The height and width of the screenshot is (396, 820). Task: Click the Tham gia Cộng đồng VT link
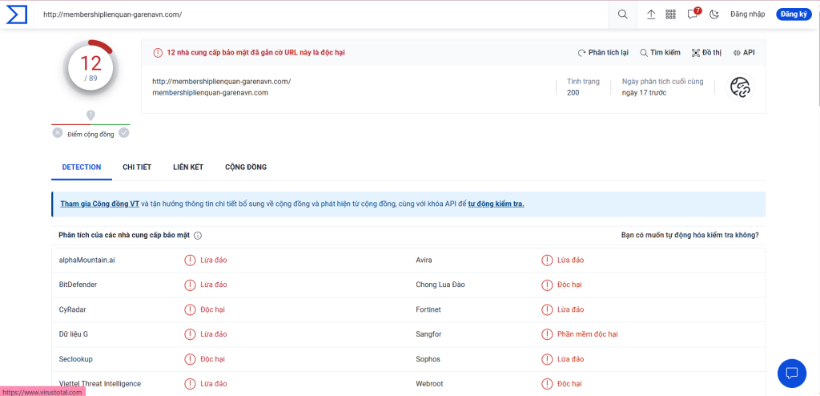coord(100,204)
